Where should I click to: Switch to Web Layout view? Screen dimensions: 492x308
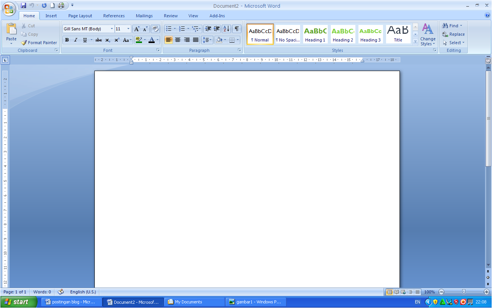click(404, 292)
